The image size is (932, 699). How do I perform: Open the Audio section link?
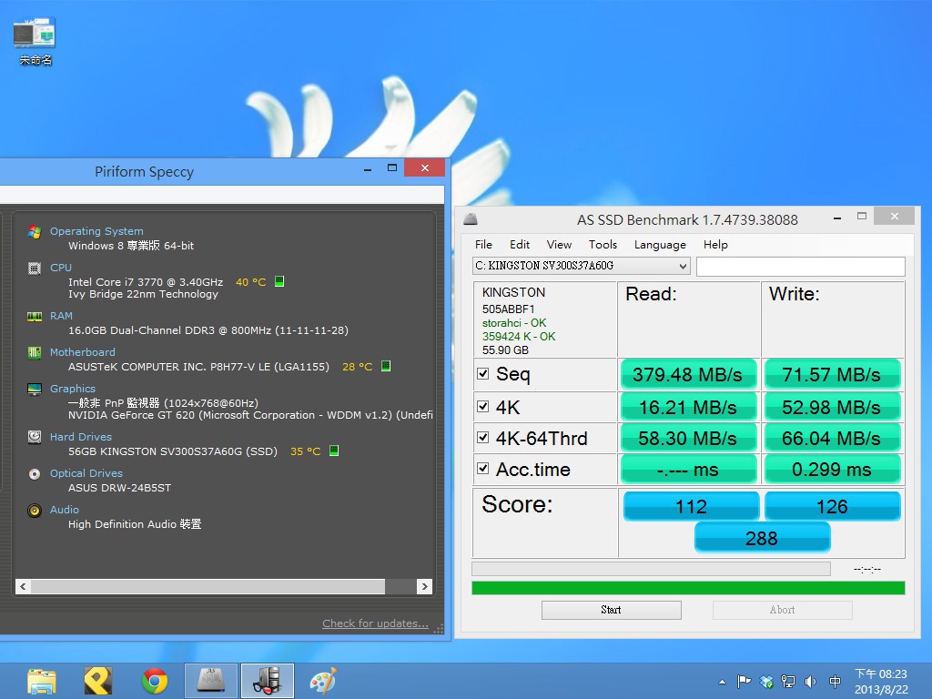point(65,510)
